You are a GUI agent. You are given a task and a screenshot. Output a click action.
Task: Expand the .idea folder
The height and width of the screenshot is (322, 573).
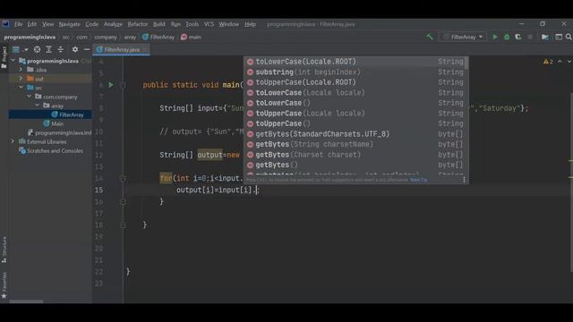(x=21, y=70)
